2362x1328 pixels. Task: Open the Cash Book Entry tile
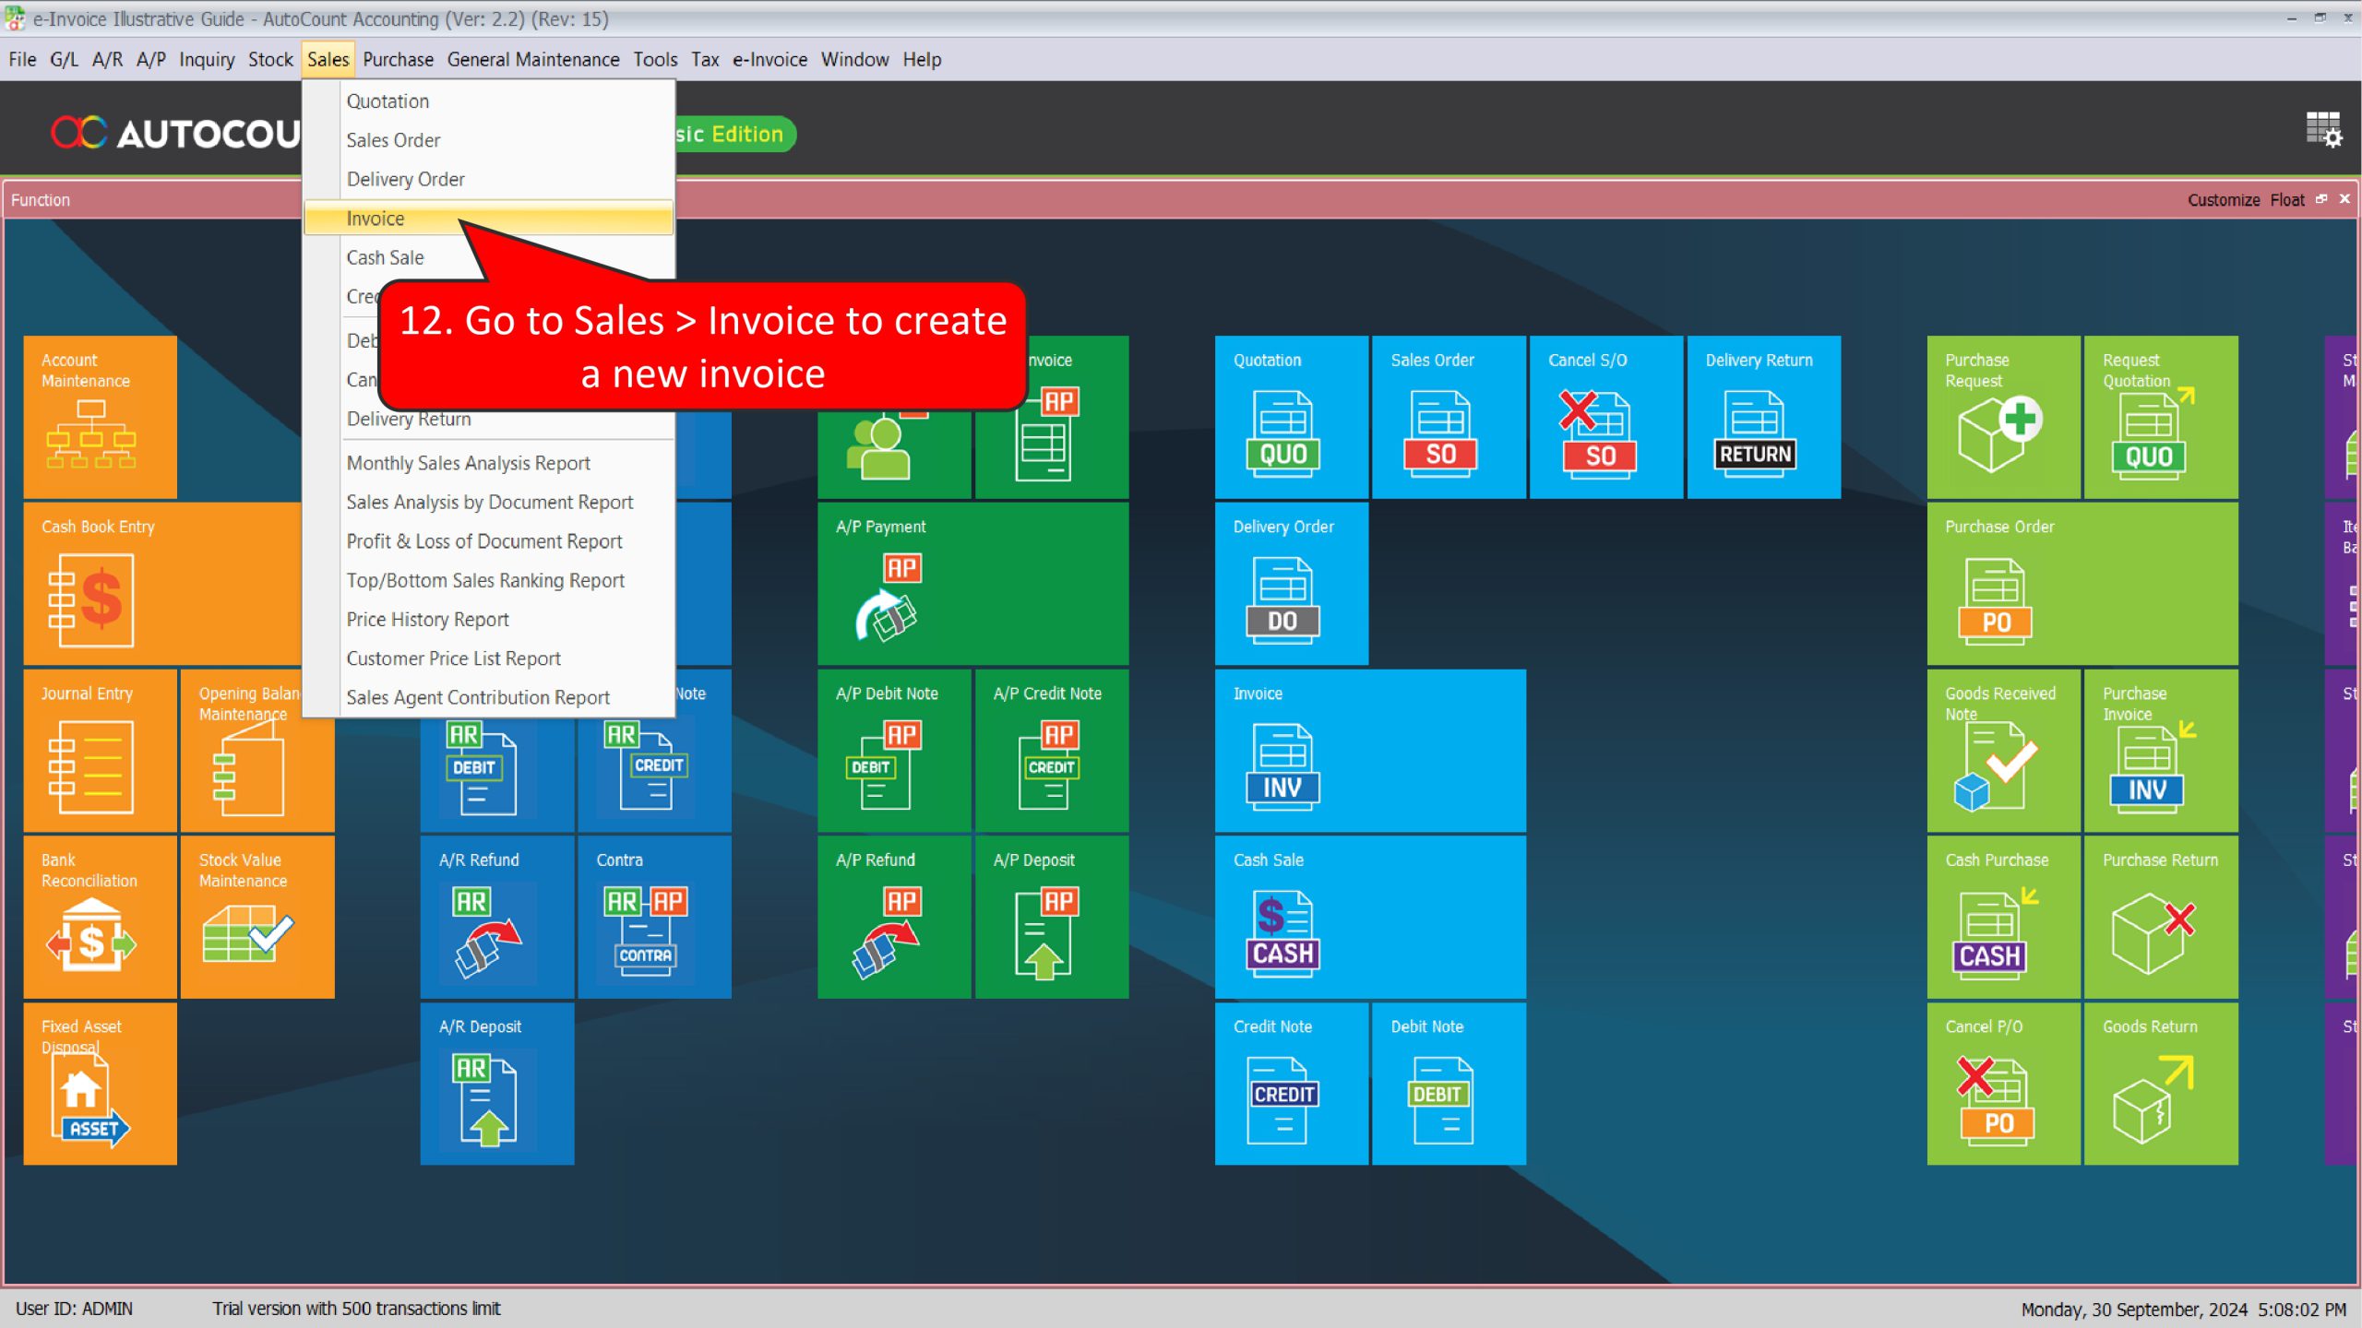[162, 584]
